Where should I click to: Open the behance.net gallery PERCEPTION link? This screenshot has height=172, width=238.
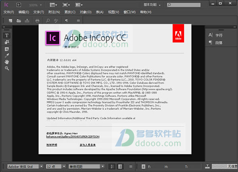[x=73, y=137]
